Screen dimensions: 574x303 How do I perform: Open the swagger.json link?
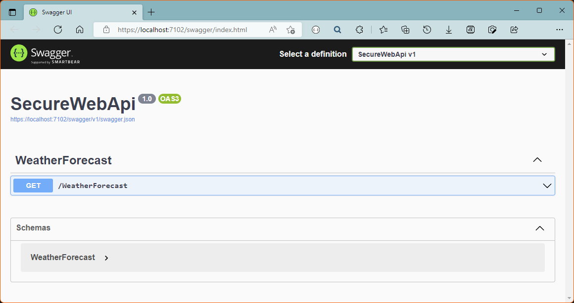(x=72, y=119)
